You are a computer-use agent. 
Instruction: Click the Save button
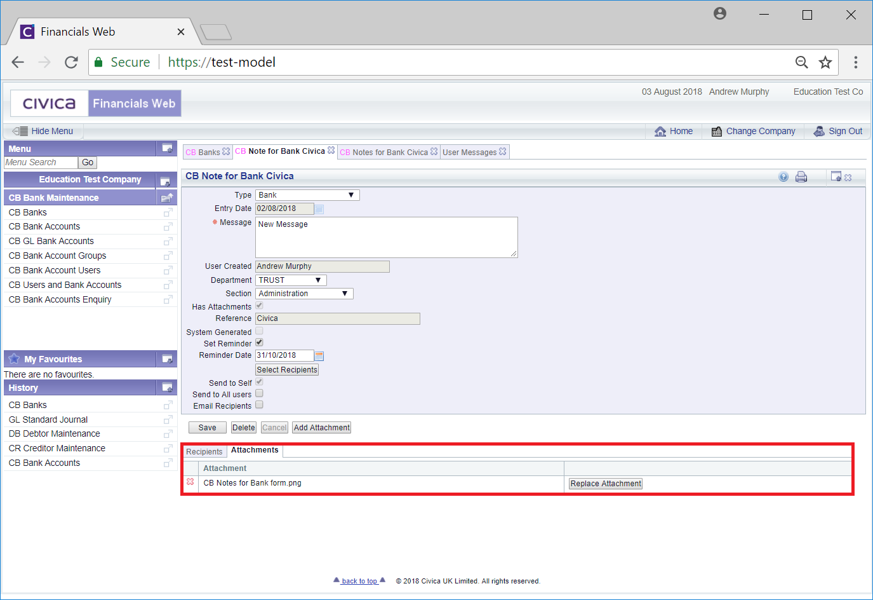(208, 428)
